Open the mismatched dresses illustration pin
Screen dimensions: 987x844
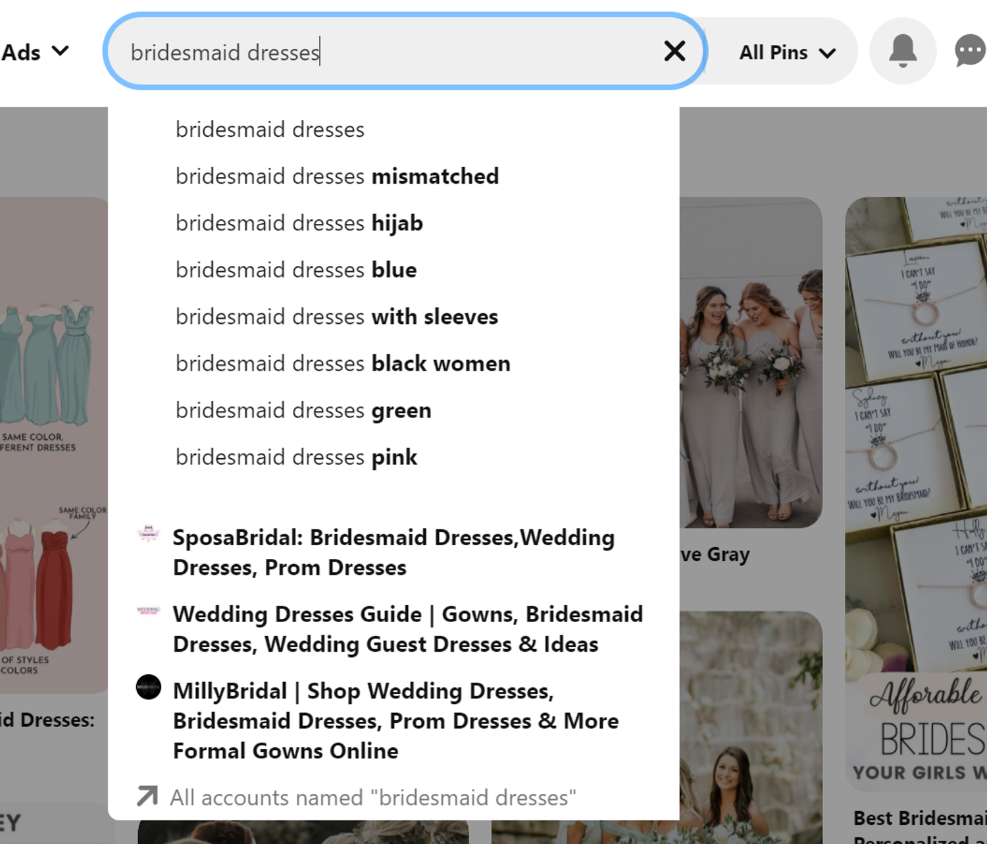click(x=54, y=444)
